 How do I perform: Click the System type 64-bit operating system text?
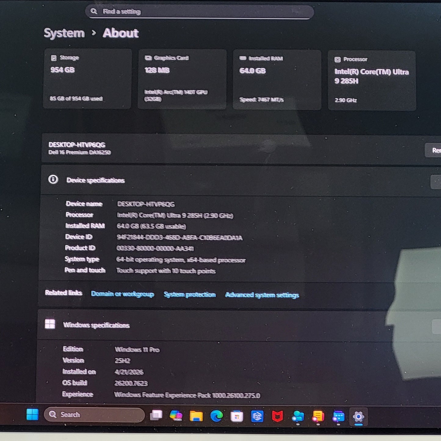[181, 260]
